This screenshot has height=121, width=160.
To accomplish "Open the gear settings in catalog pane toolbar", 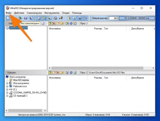I will (71, 73).
